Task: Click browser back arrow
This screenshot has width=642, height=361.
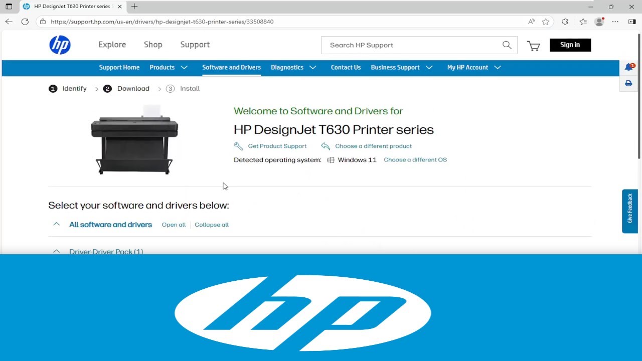Action: pyautogui.click(x=9, y=22)
